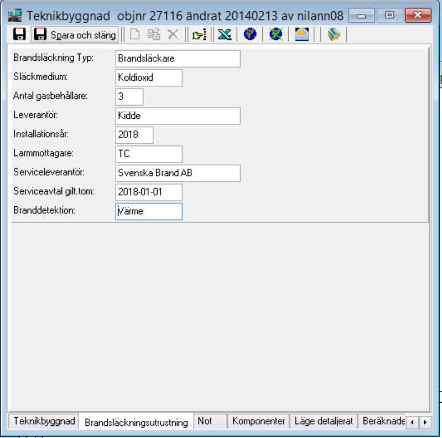Restore the Teknikbyggnad window size
Image resolution: width=442 pixels, height=438 pixels.
coord(389,15)
